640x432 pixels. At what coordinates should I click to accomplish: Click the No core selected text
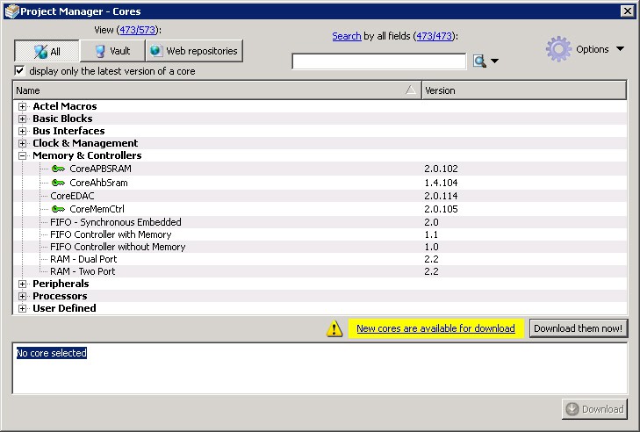pyautogui.click(x=52, y=353)
